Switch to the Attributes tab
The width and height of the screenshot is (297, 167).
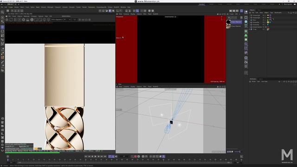tap(253, 79)
